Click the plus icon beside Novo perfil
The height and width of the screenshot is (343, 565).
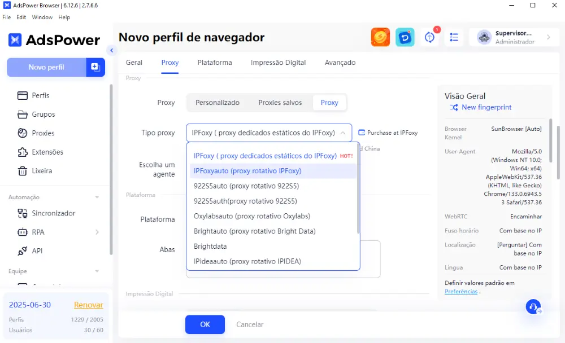point(95,67)
